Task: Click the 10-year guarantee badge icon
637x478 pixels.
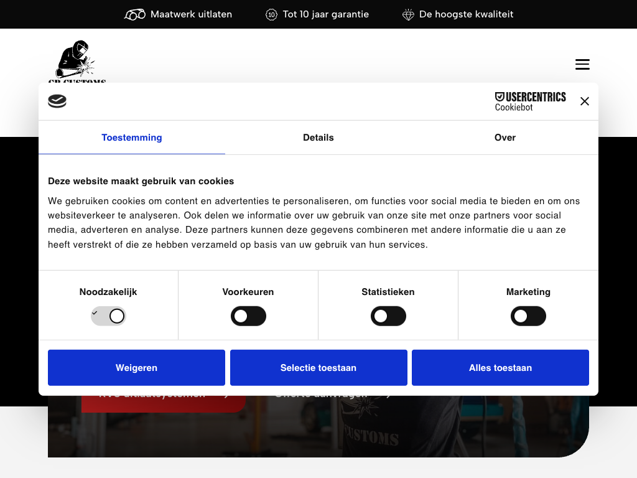Action: (x=271, y=15)
